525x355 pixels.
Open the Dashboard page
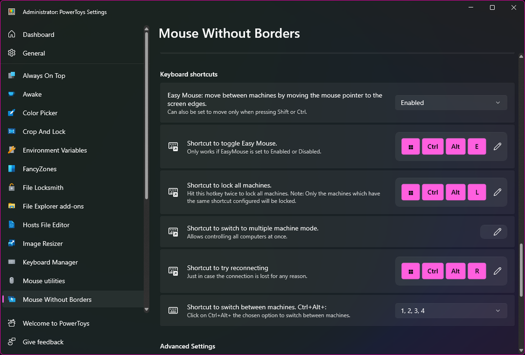point(38,35)
